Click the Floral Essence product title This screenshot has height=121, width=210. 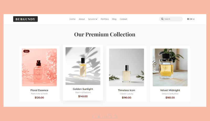point(39,90)
